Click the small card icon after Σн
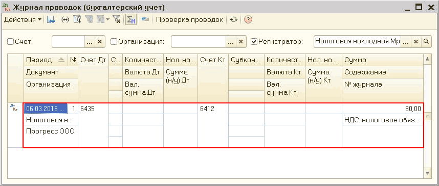Image resolution: width=439 pixels, height=186 pixels. (x=145, y=19)
